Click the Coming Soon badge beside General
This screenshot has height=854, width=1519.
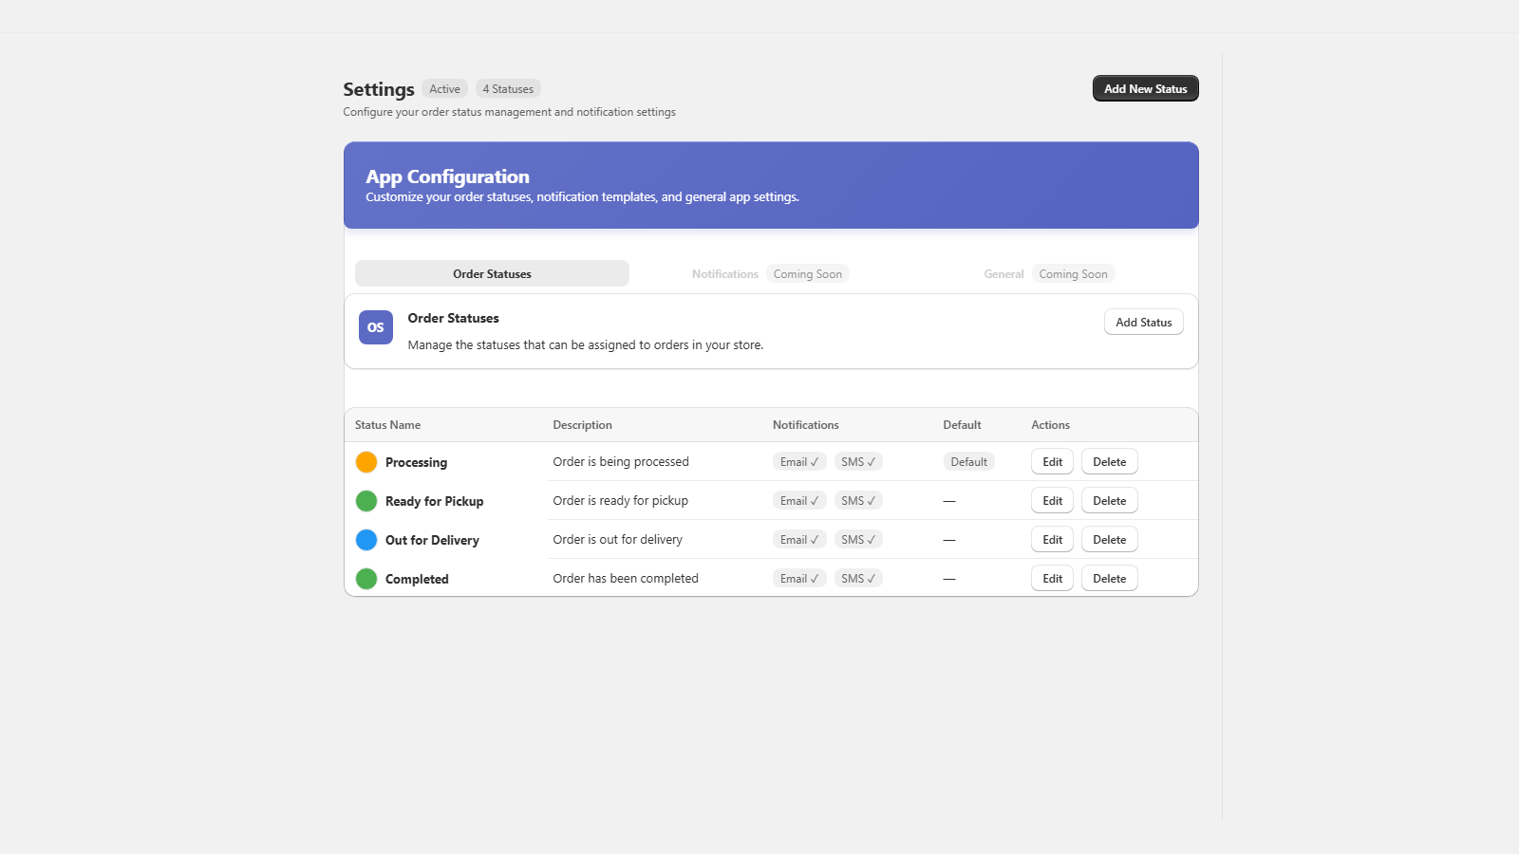(x=1074, y=273)
